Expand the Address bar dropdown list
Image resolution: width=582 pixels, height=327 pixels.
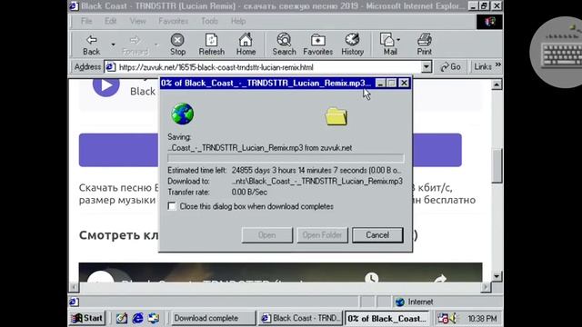[426, 67]
